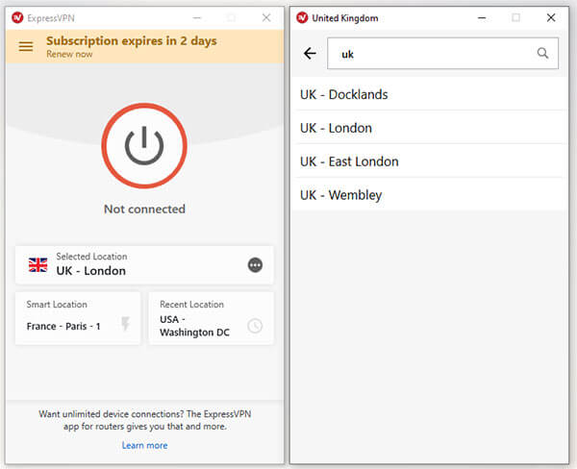Click the Recent Location clock icon
Image resolution: width=577 pixels, height=469 pixels.
click(255, 326)
